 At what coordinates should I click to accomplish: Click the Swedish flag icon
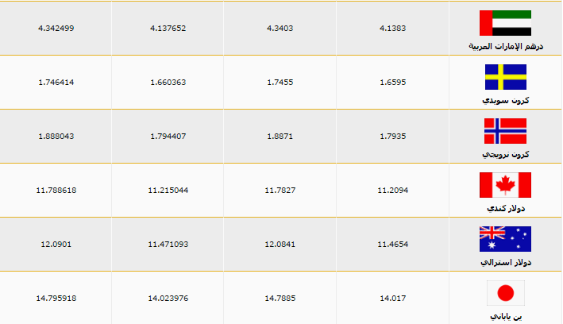tap(505, 77)
